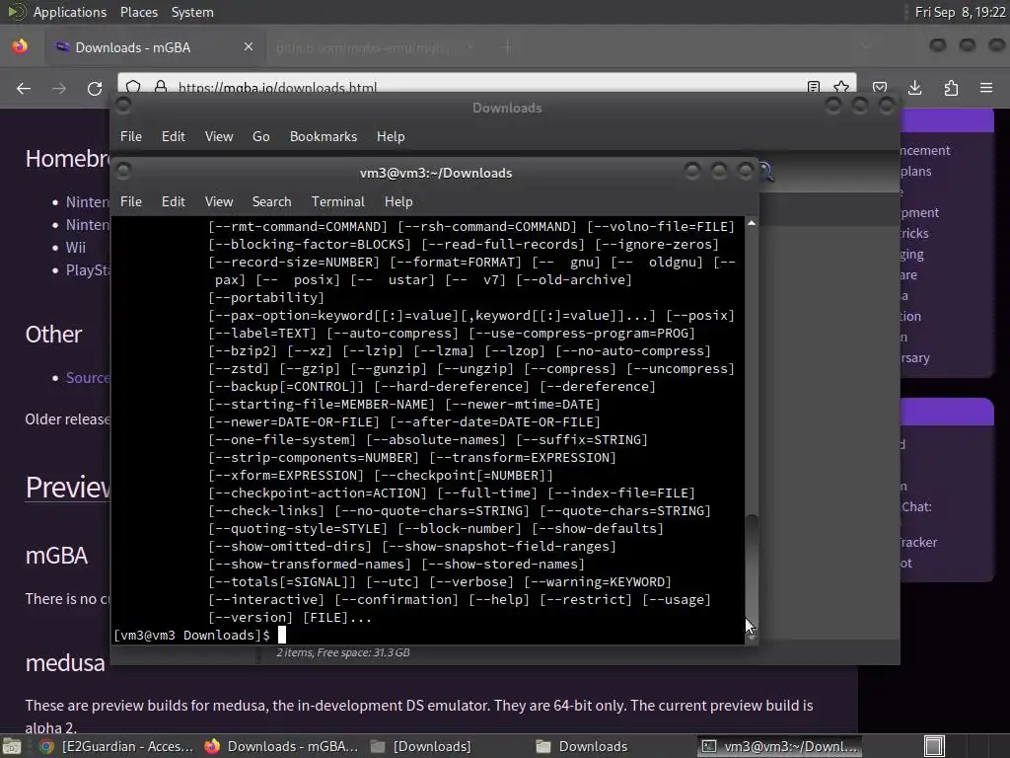Click the Chat: sidebar text
Viewport: 1010px width, 758px height.
point(916,506)
